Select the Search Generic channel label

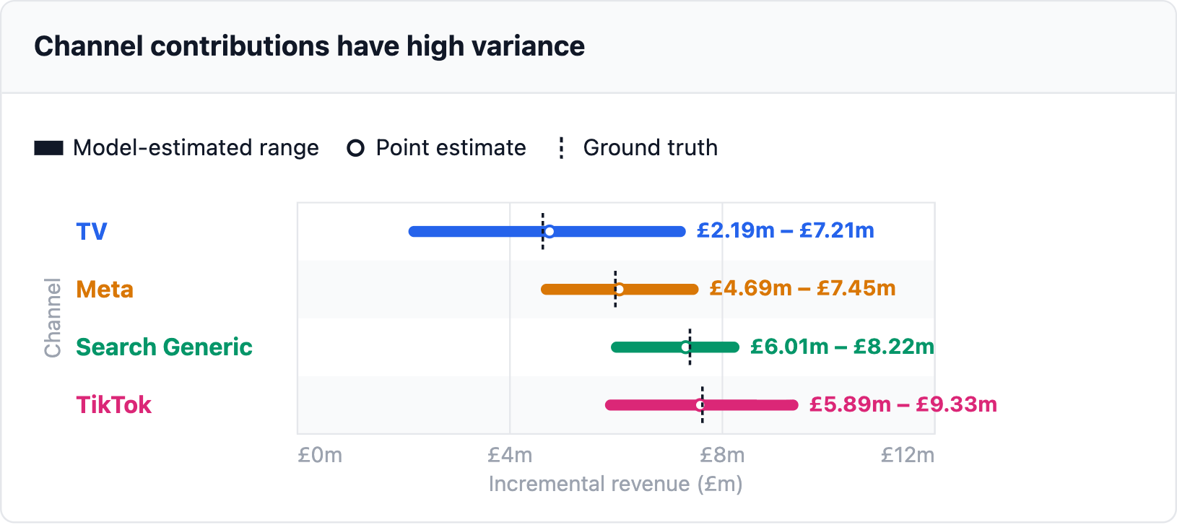click(164, 347)
